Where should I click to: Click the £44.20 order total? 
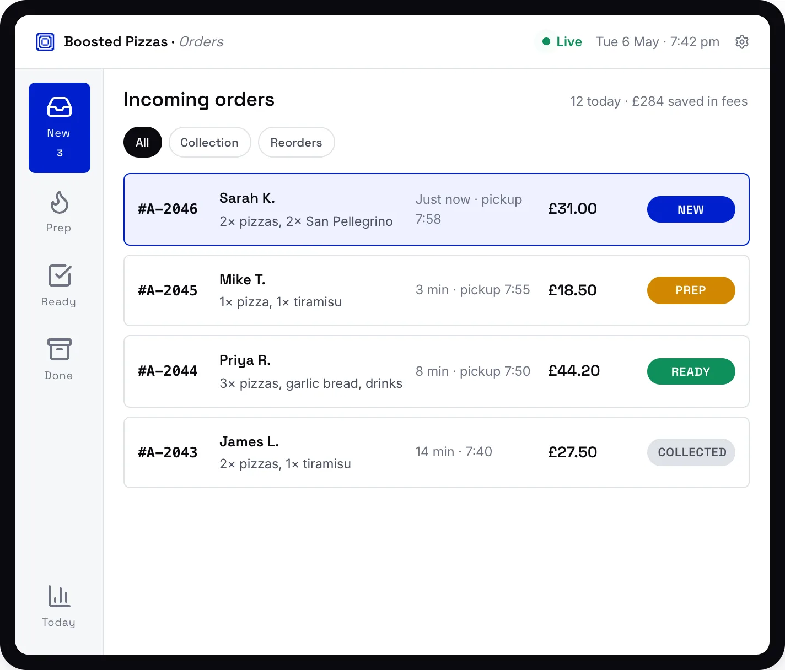[x=574, y=371]
